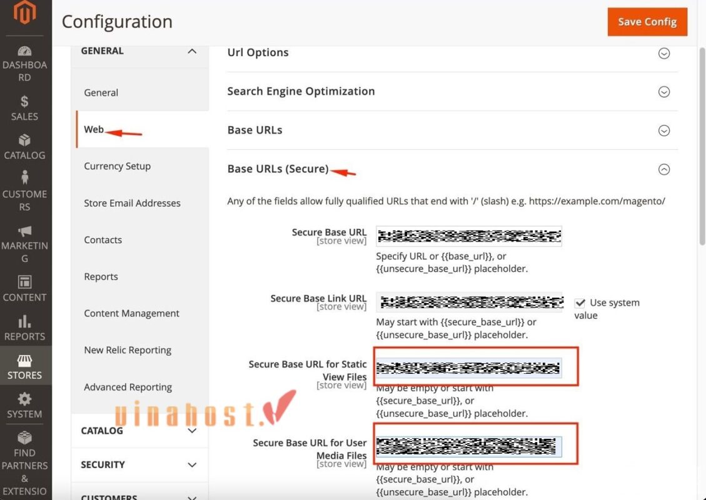Open the Catalog box icon
The image size is (706, 500).
[25, 140]
